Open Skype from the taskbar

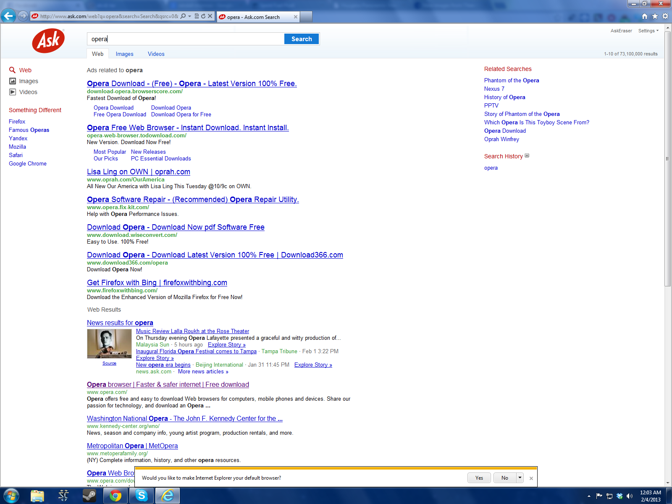click(x=142, y=496)
